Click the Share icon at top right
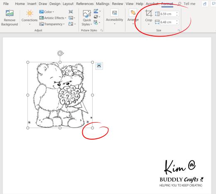Viewport: 216px width, 194px height. (205, 4)
